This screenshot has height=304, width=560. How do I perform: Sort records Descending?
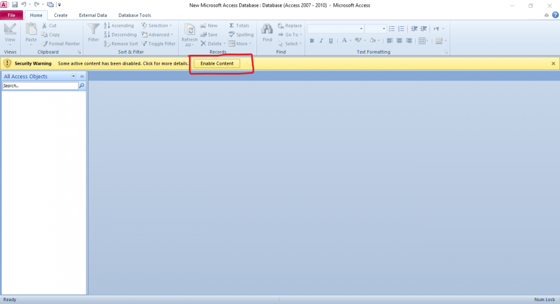(x=120, y=35)
